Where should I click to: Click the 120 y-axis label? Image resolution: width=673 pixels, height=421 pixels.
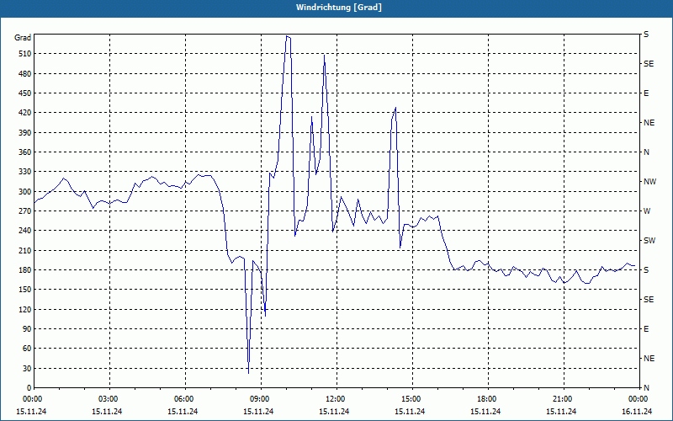pyautogui.click(x=24, y=309)
